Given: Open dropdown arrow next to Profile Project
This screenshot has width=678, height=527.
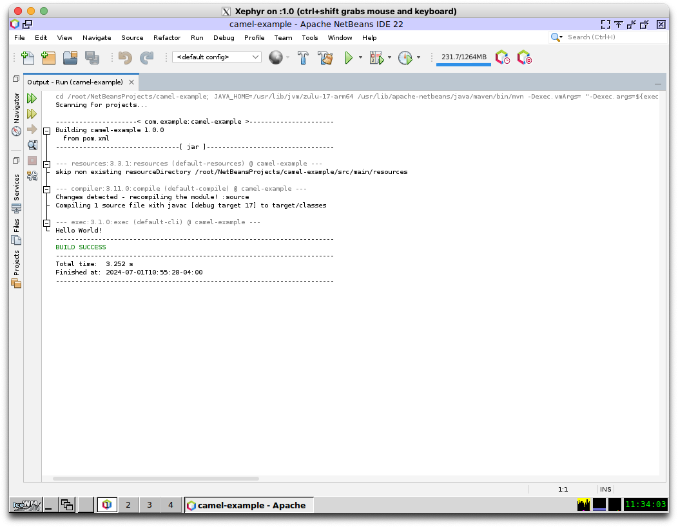Looking at the screenshot, I should tap(418, 57).
